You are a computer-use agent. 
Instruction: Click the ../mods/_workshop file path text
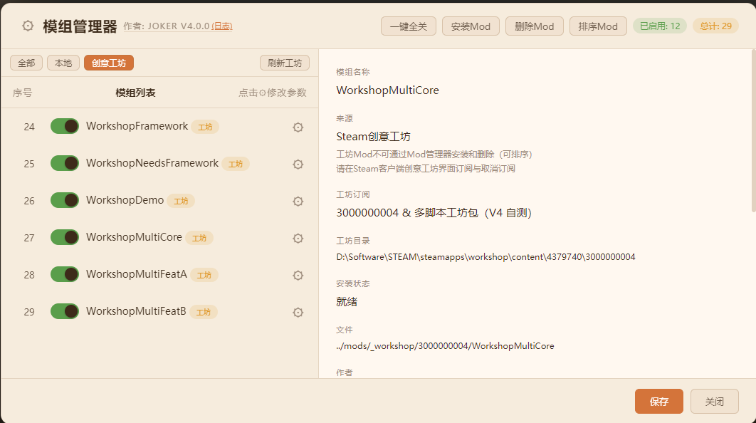[445, 346]
